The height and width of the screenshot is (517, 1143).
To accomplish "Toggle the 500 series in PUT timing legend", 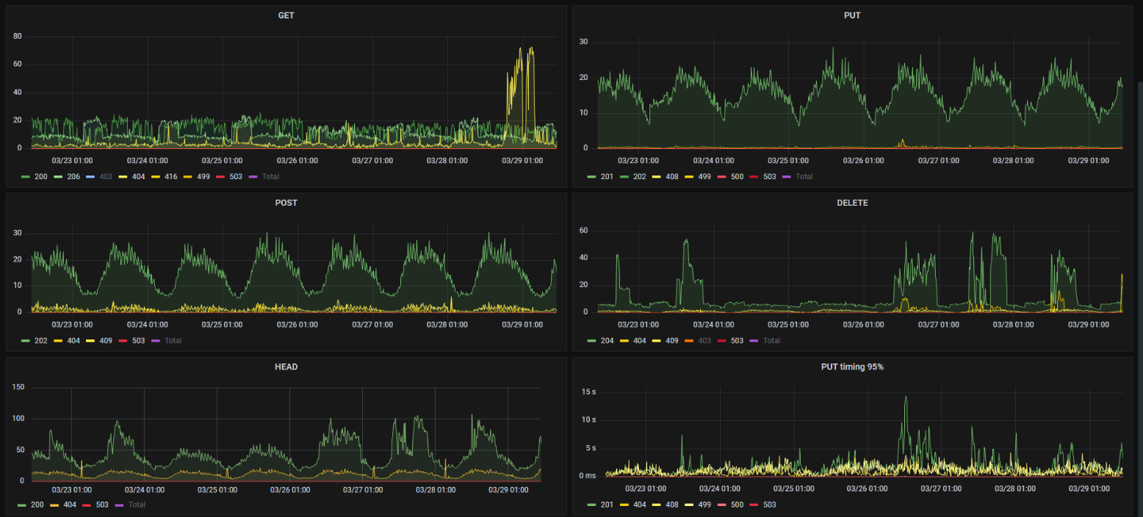I will point(738,505).
